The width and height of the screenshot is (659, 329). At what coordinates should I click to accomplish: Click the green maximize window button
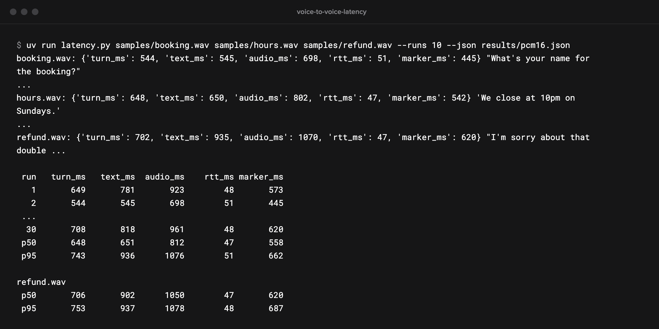point(35,12)
